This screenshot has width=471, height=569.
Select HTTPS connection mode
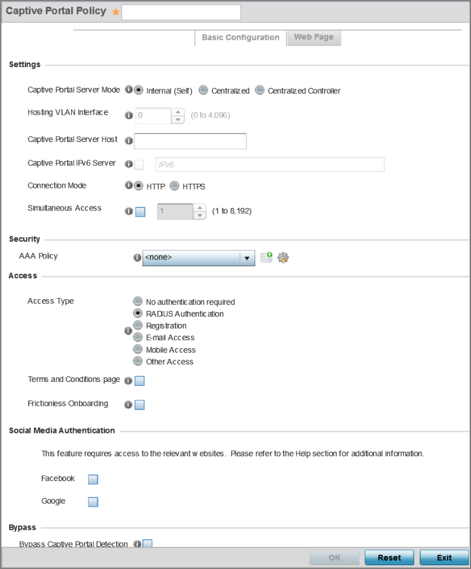[x=175, y=186]
